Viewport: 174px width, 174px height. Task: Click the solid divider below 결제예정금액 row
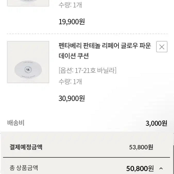point(87,158)
